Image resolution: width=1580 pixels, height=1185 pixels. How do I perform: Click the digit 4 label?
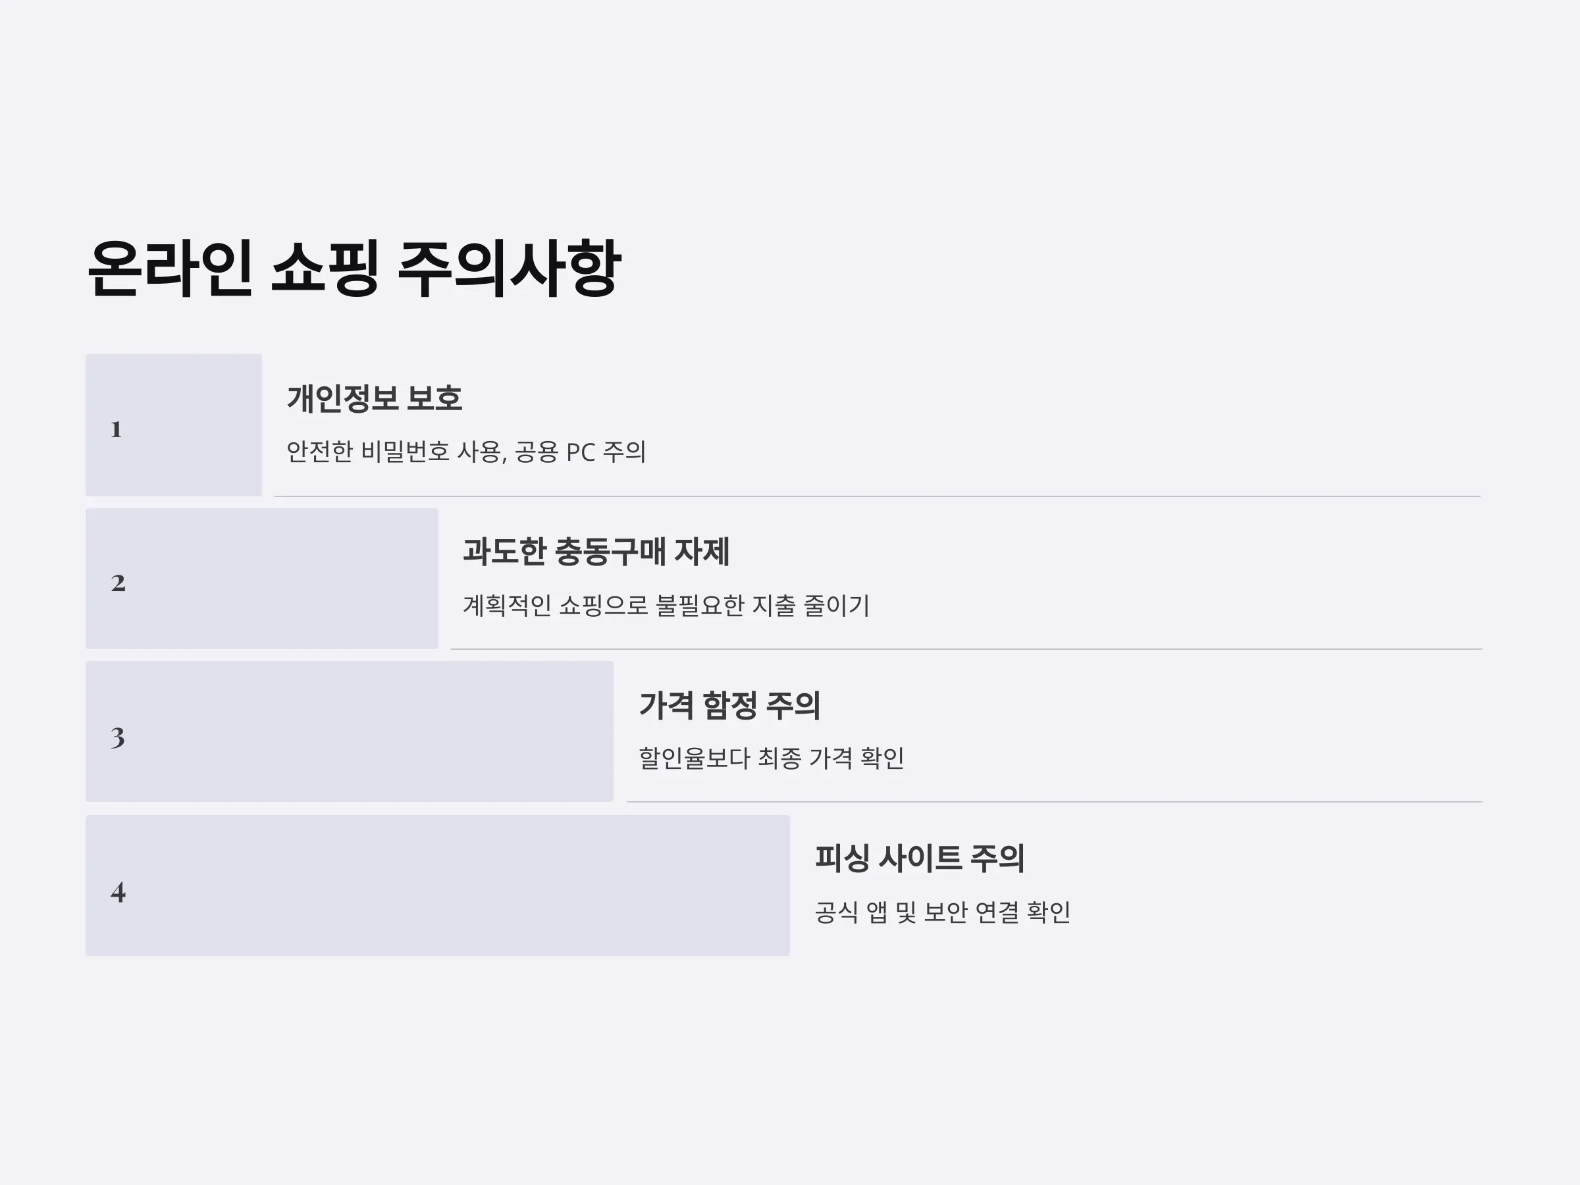point(118,891)
